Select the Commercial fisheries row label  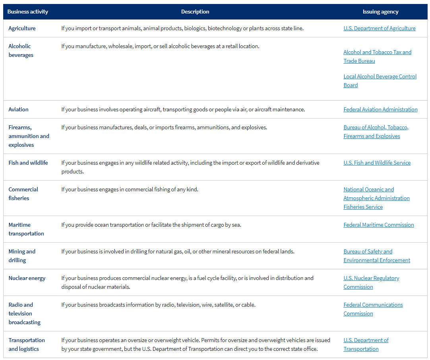(23, 194)
